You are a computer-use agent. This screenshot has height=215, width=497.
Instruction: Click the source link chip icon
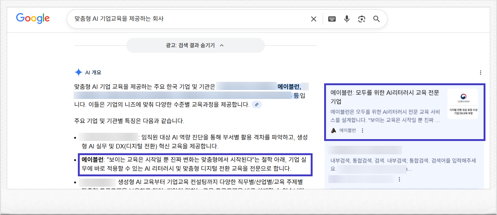(x=257, y=105)
